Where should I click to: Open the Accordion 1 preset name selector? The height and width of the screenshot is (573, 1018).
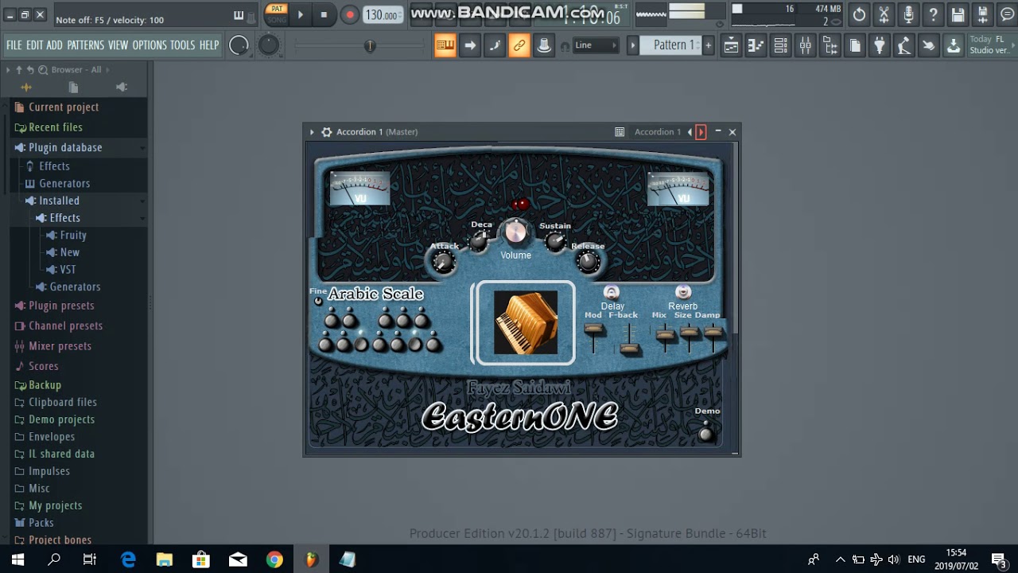[x=657, y=132]
